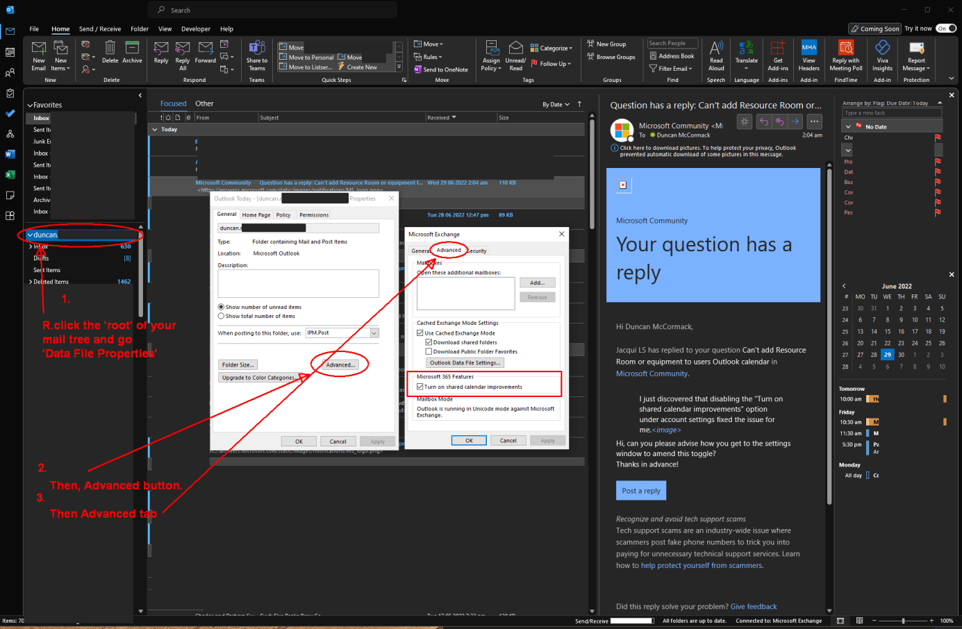Expand the Deleted Items folder
962x629 pixels.
31,282
